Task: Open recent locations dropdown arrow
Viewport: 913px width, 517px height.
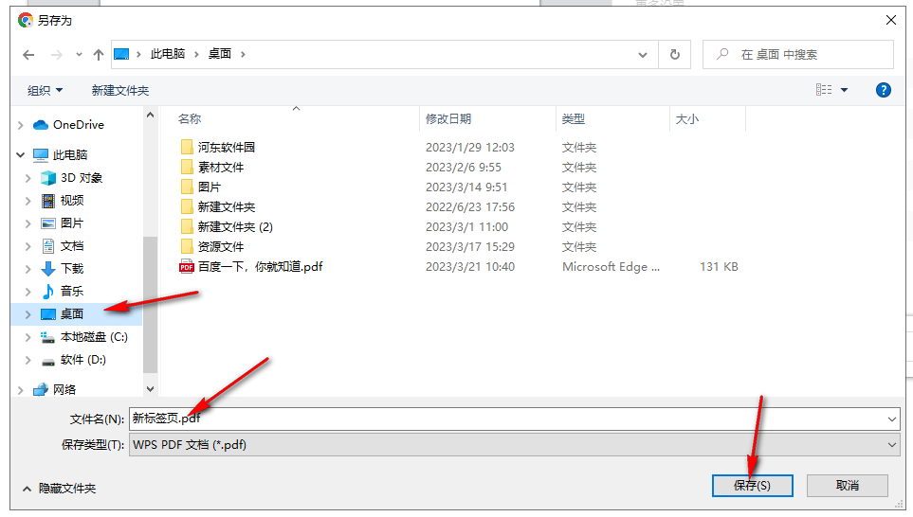Action: (79, 55)
